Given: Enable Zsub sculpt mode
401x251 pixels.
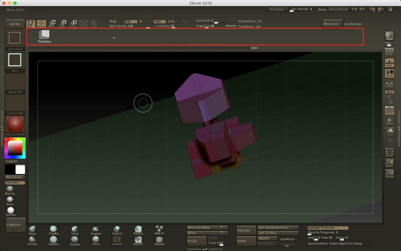Looking at the screenshot, I should click(171, 21).
